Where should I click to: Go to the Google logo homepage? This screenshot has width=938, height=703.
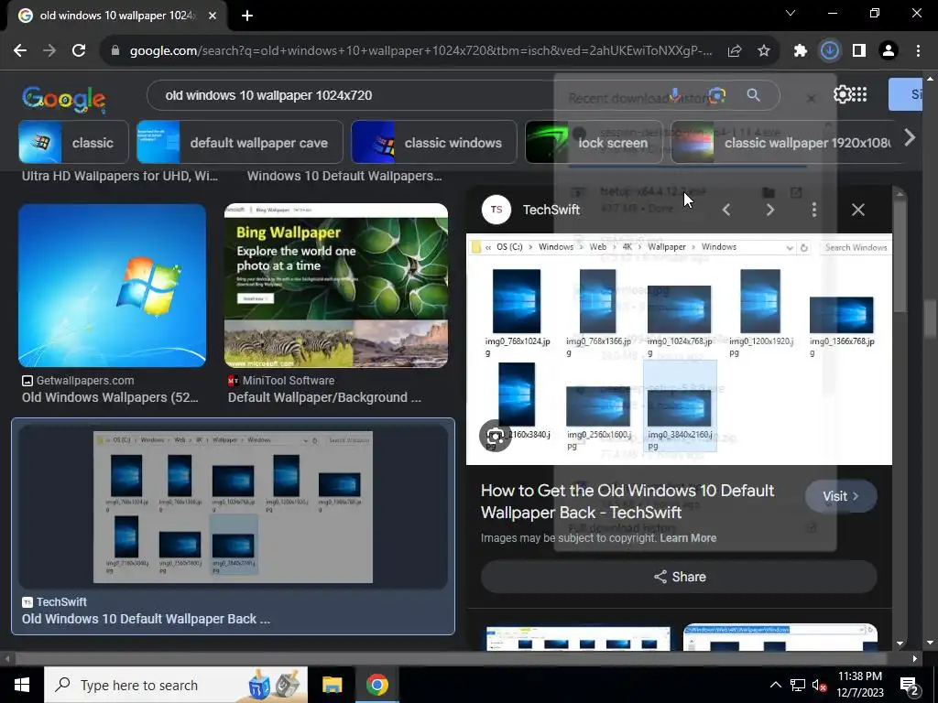point(64,99)
